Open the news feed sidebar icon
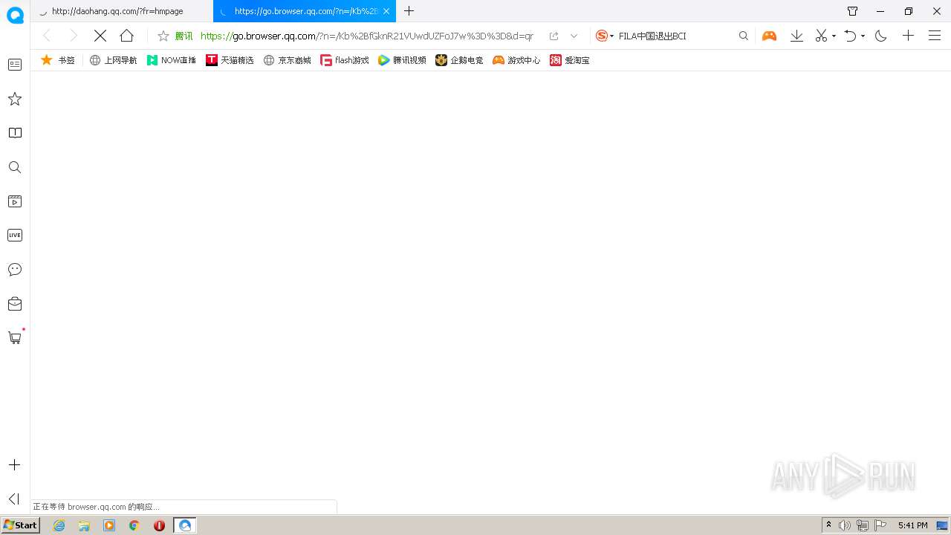The height and width of the screenshot is (535, 951). tap(15, 65)
